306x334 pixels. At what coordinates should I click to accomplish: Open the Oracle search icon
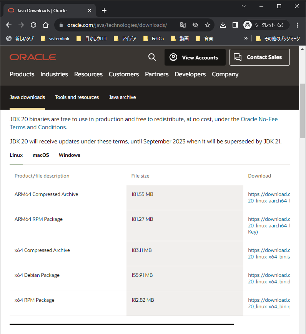(x=152, y=57)
